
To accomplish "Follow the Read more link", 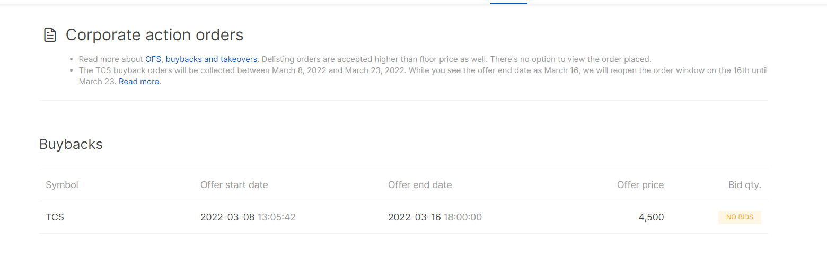I will [x=139, y=82].
